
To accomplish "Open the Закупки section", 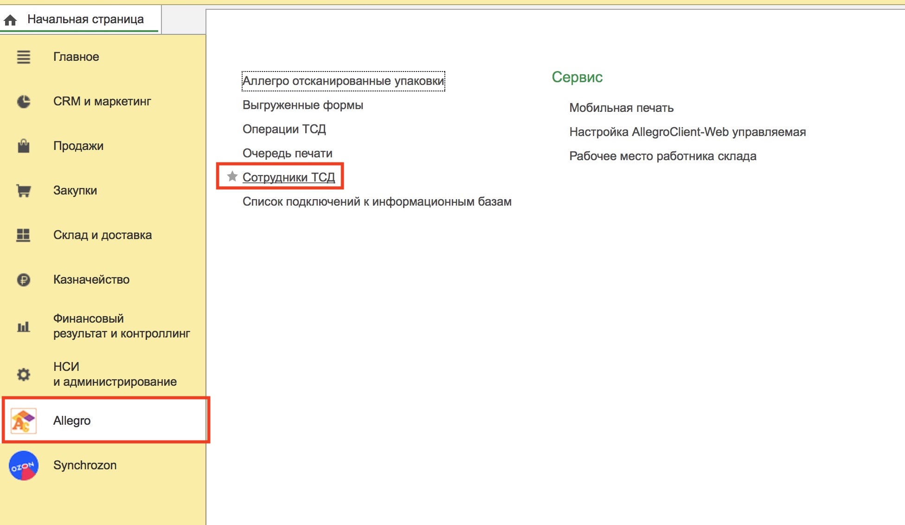I will tap(75, 191).
